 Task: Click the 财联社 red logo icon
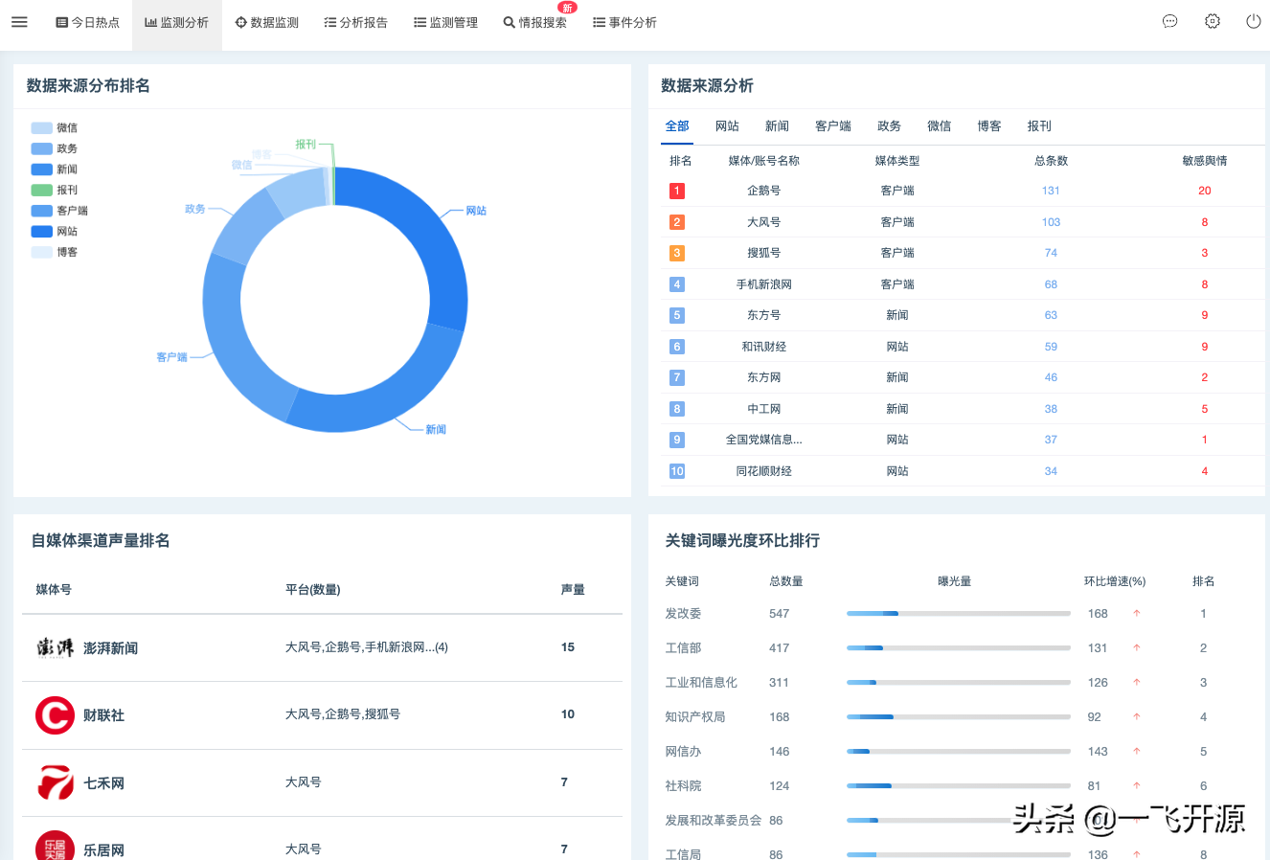(55, 715)
